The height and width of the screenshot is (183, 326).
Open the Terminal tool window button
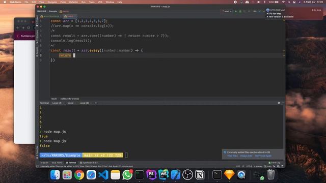click(x=71, y=163)
